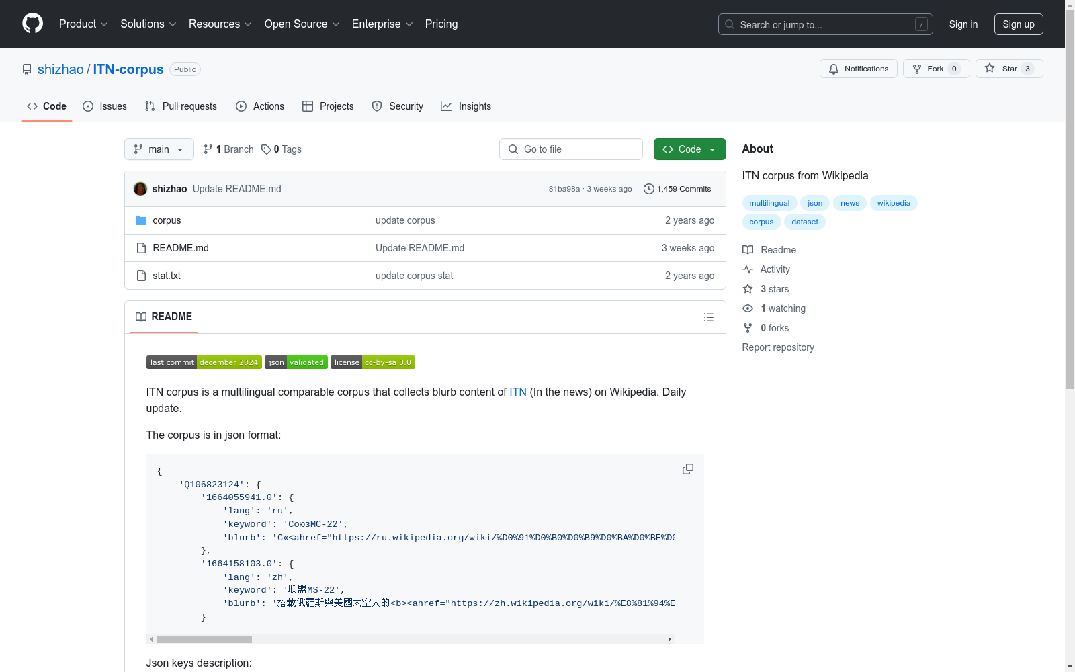Image resolution: width=1075 pixels, height=672 pixels.
Task: Open the wikipedia topic tag
Action: (x=894, y=203)
